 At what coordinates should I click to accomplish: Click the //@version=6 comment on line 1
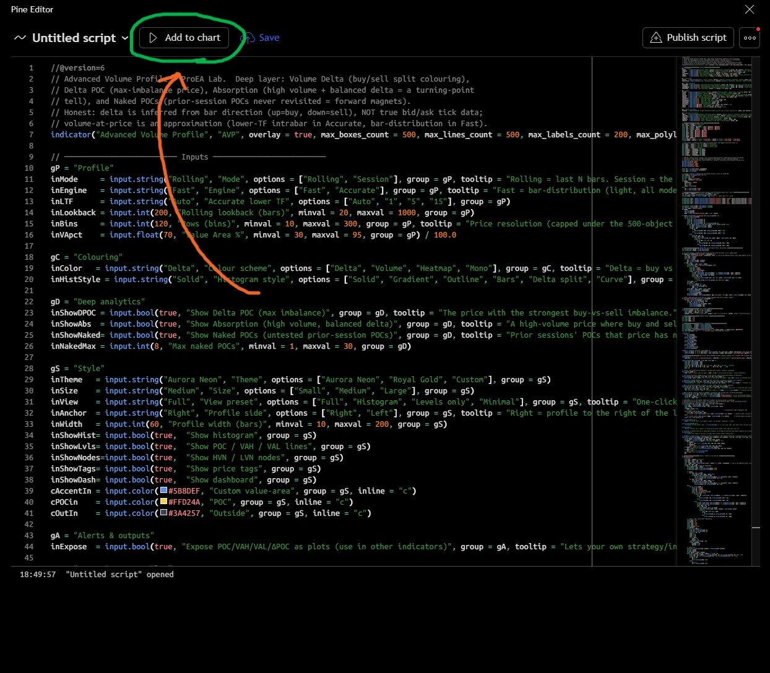[78, 67]
